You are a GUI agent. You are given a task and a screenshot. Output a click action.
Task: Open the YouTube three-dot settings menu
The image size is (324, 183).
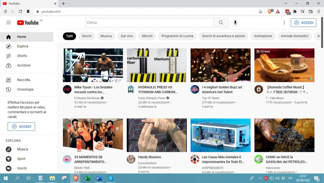(284, 22)
